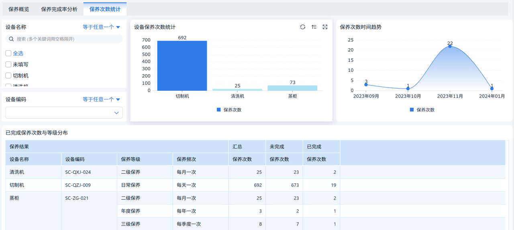Click the 年度保养 cell
The width and height of the screenshot is (514, 230).
145,211
